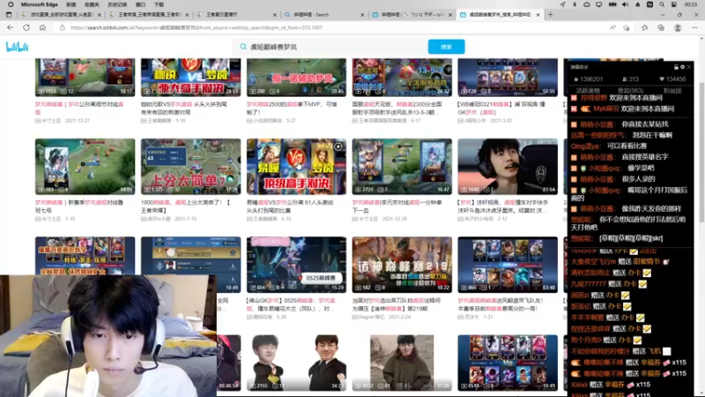Open title link starting with 1800巅峰赛
705x397 pixels.
tap(186, 206)
